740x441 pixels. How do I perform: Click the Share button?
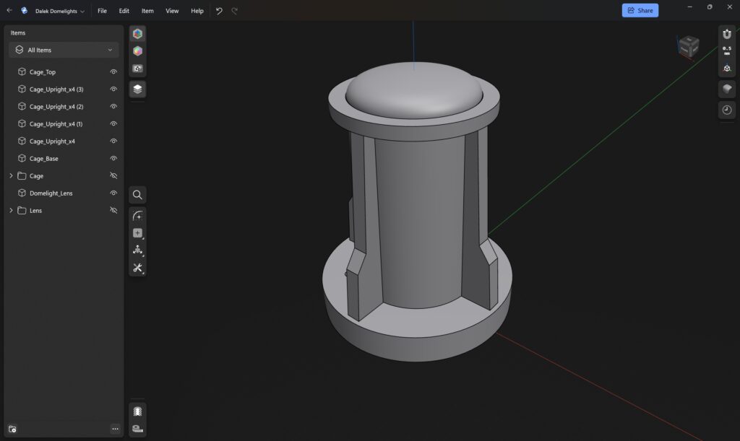[x=640, y=11]
